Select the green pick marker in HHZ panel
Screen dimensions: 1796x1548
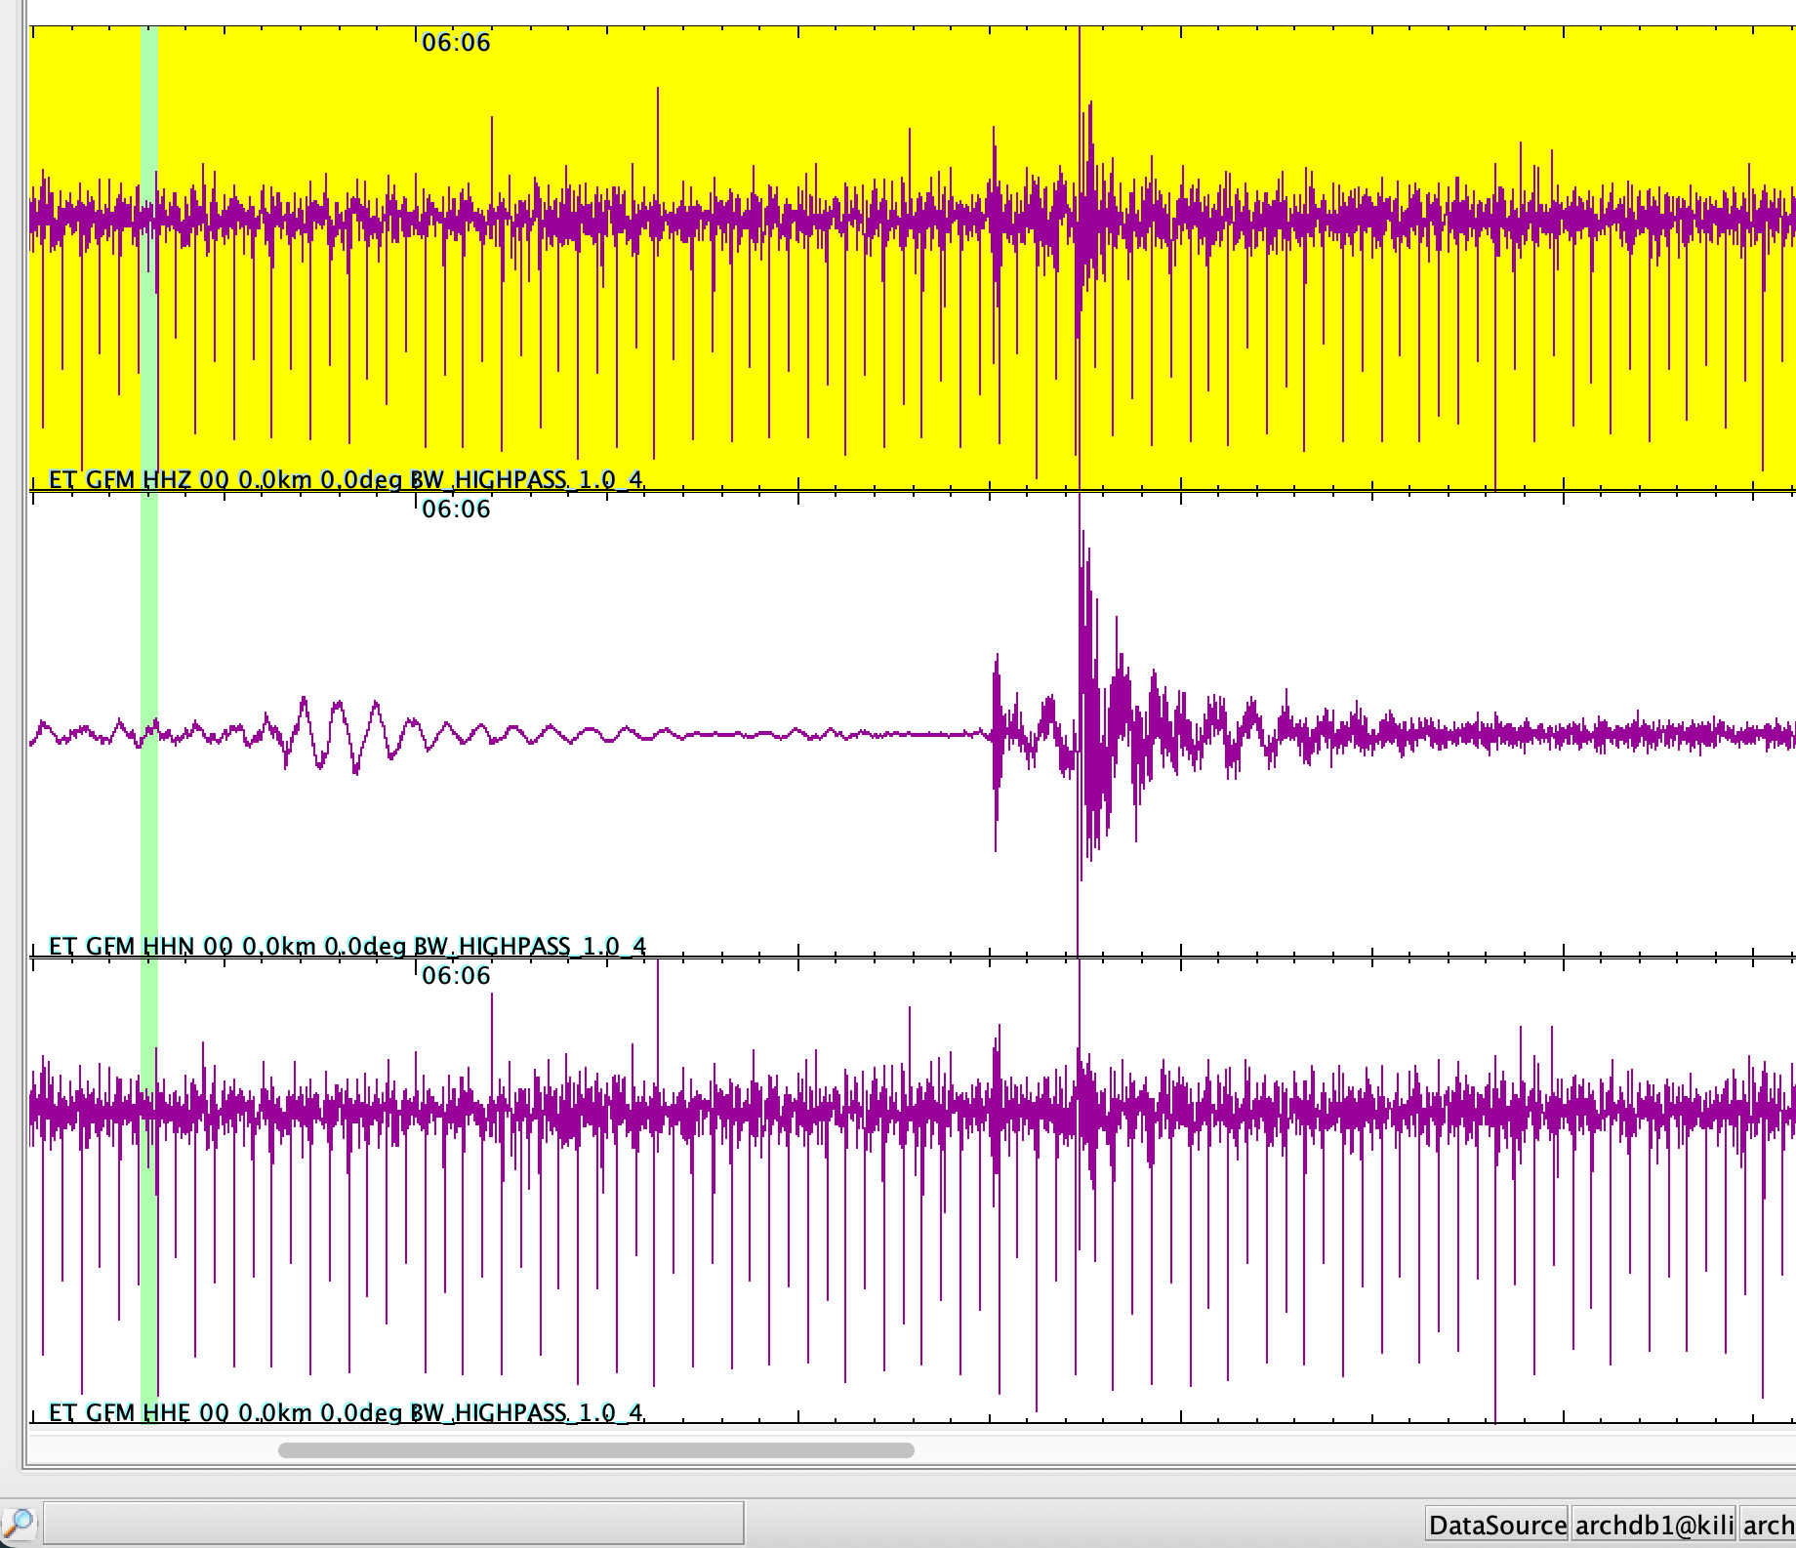pyautogui.click(x=149, y=117)
